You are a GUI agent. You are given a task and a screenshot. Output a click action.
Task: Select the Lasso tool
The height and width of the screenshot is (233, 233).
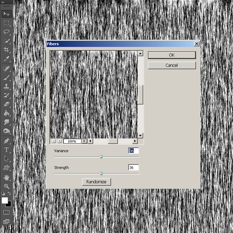(x=7, y=32)
